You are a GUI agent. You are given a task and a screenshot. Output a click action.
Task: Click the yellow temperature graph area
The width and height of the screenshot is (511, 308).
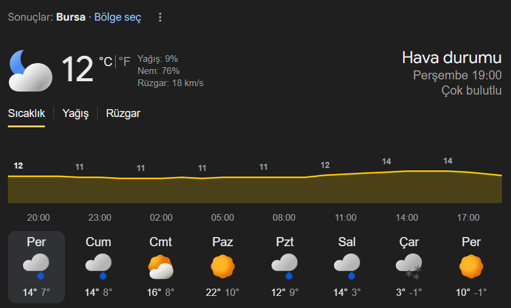coord(255,189)
